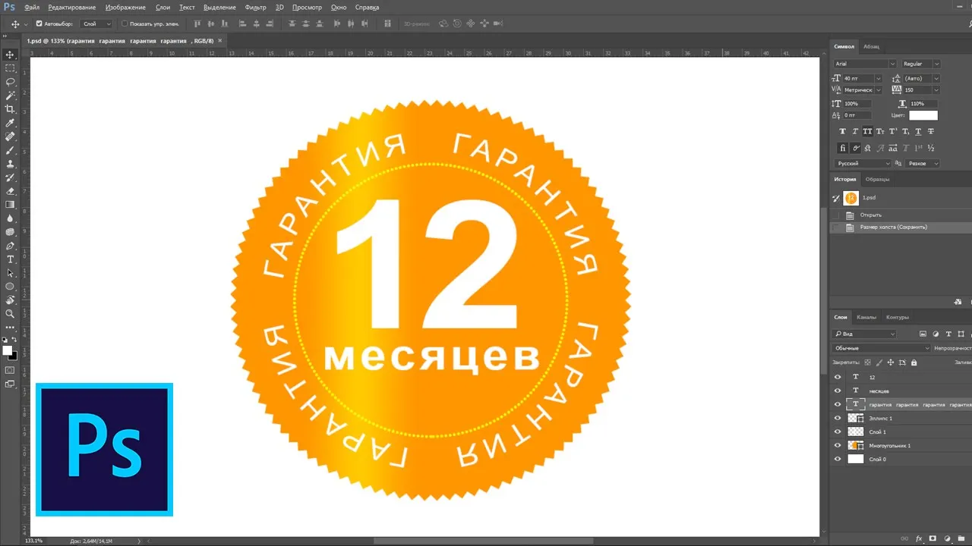Select the Path Selection arrow tool
The height and width of the screenshot is (546, 972).
tap(10, 273)
